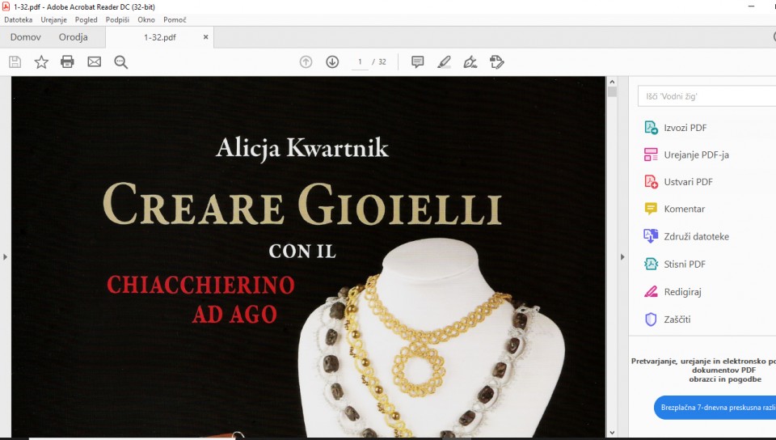Click the Izvozi PDF icon
This screenshot has width=776, height=440.
pyautogui.click(x=651, y=127)
